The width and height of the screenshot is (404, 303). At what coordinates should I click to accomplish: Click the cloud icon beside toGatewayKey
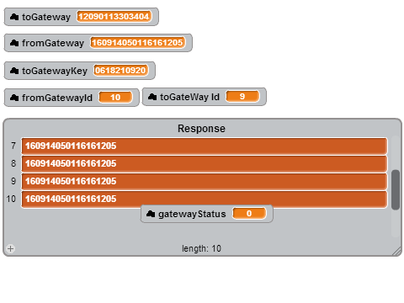pyautogui.click(x=14, y=71)
